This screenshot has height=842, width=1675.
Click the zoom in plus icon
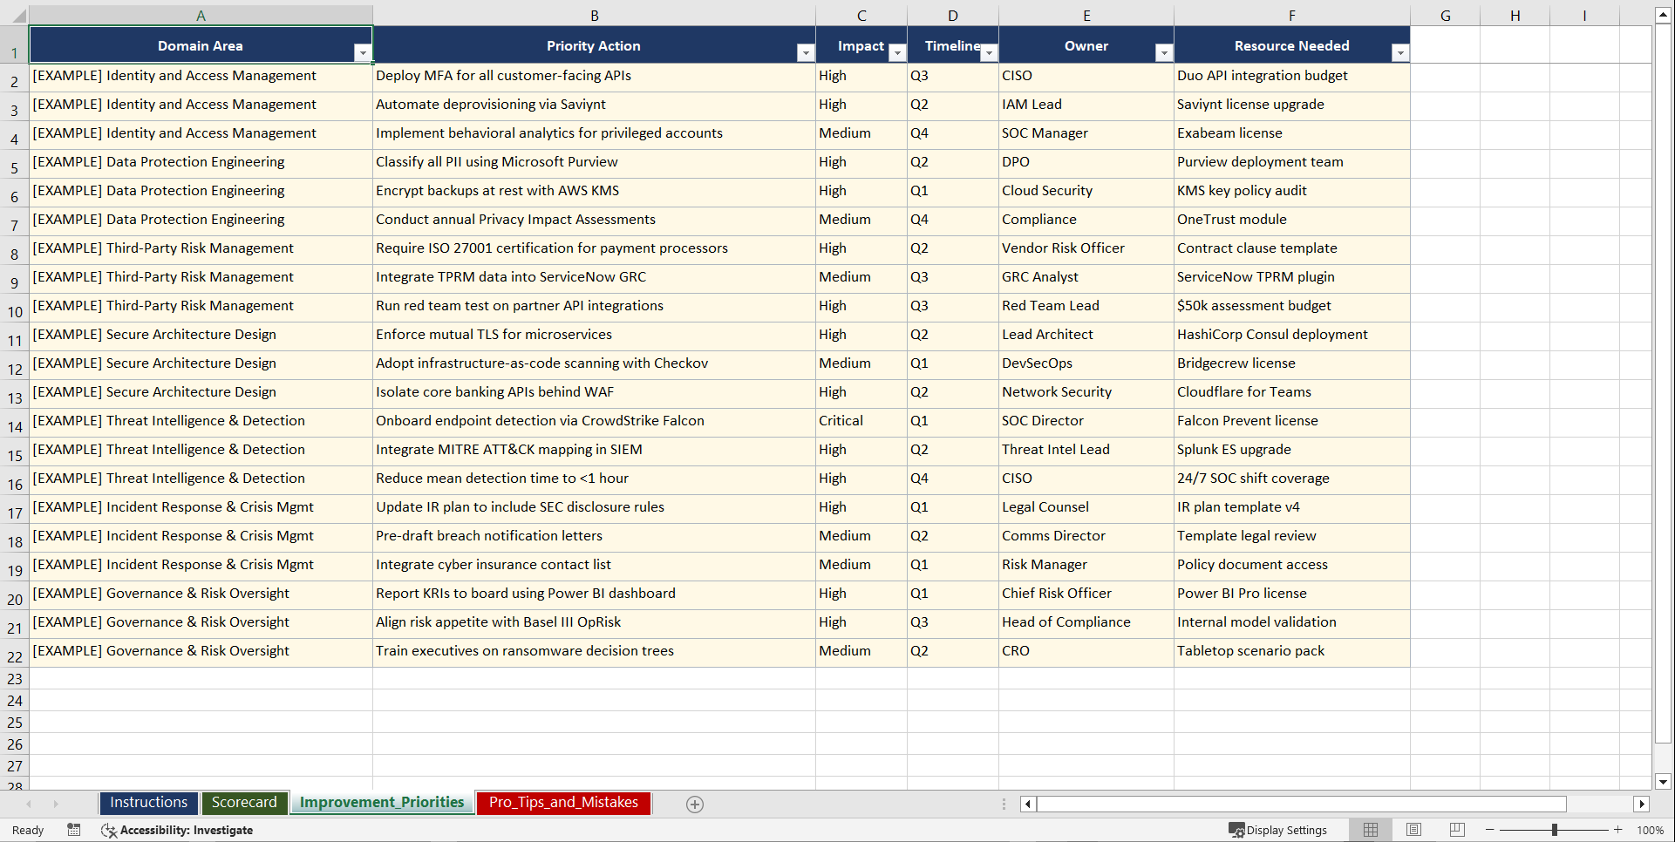[x=1618, y=830]
